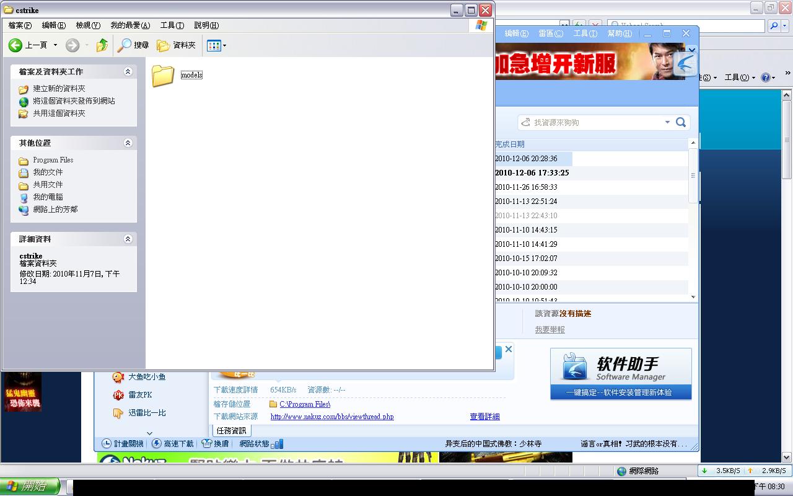Click the scheduled shutdown clock icon
Viewport: 793px width, 496px height.
point(107,444)
